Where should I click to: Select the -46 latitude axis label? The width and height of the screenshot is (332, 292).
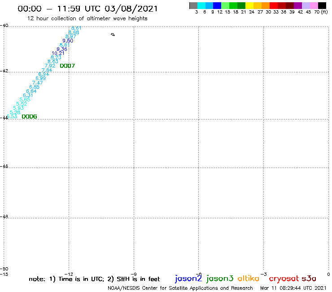[x=4, y=167]
